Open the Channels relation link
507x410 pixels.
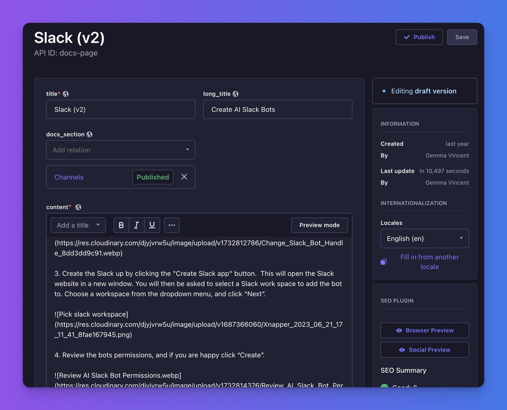[x=69, y=177]
